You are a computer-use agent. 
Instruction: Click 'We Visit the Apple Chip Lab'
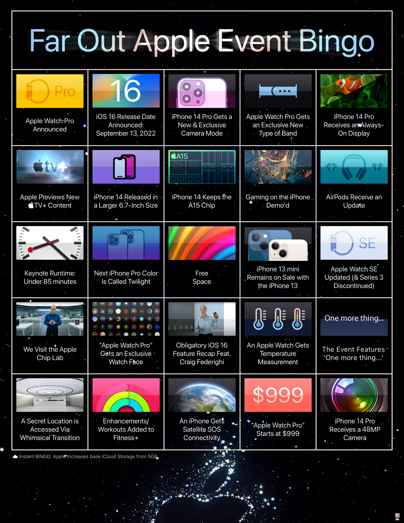[x=50, y=353]
